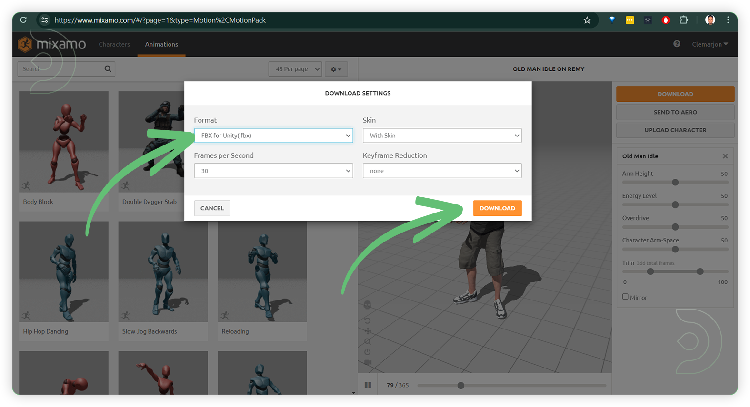750x407 pixels.
Task: Click the Send to Aero button
Action: [x=675, y=112]
